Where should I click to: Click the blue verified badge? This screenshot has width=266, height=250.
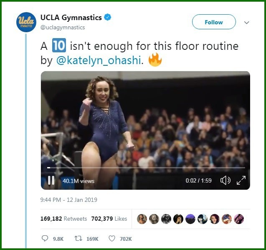tap(108, 18)
